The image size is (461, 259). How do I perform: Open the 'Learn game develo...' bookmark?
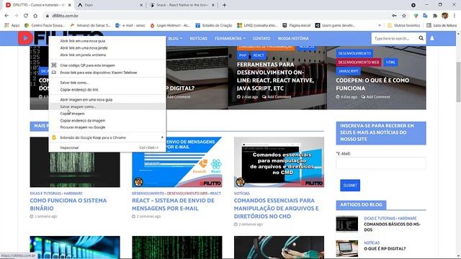pyautogui.click(x=336, y=25)
